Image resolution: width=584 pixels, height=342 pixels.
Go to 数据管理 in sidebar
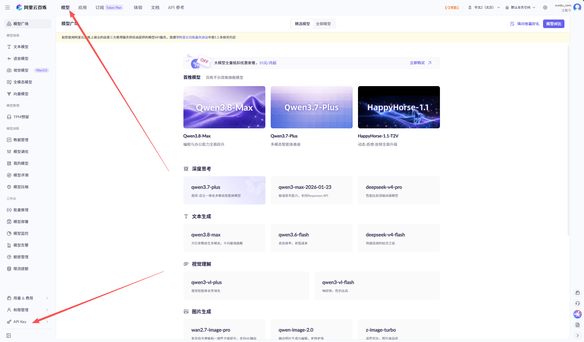28,140
